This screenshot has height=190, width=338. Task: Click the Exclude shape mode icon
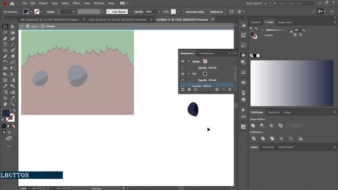pos(280,126)
